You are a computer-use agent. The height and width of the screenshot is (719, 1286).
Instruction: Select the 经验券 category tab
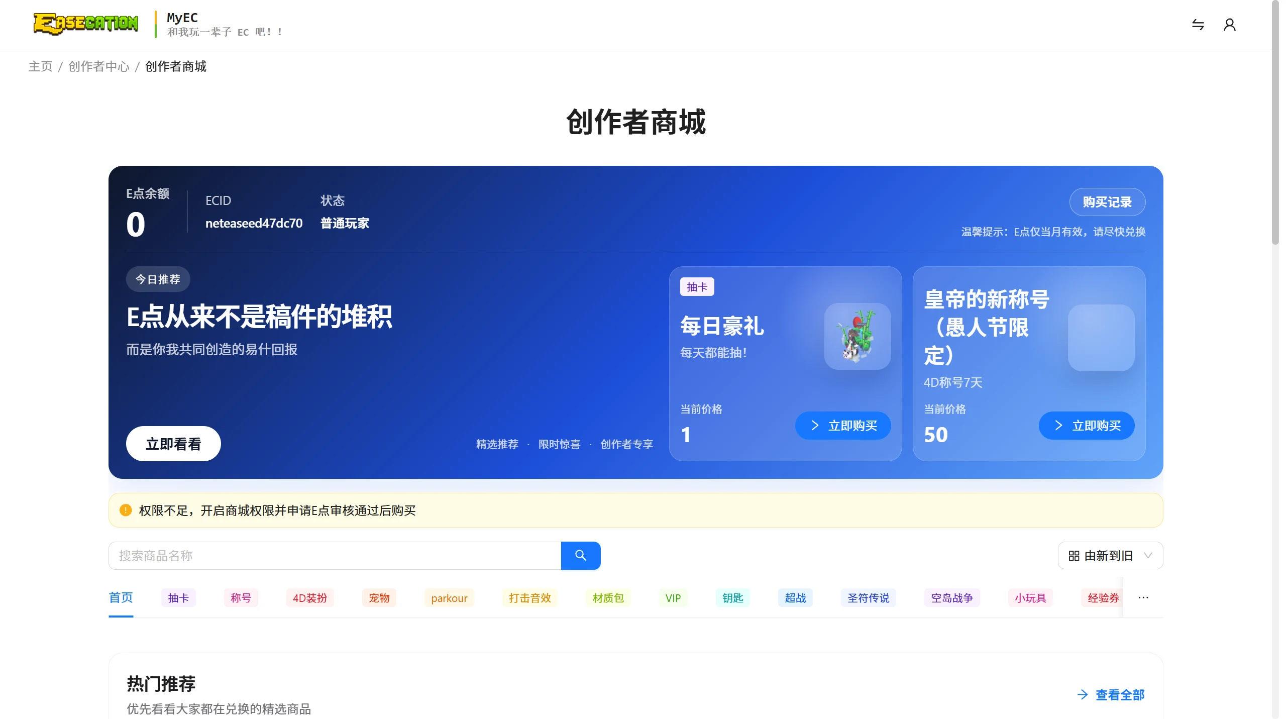(x=1103, y=598)
